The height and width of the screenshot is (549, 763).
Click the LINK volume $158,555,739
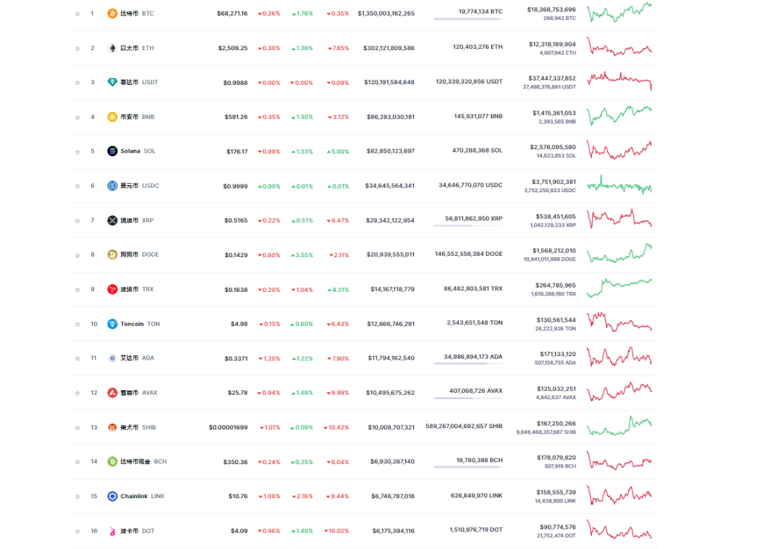coord(556,492)
